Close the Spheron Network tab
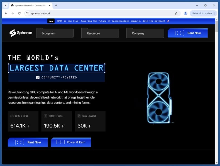The image size is (220, 166). point(49,6)
